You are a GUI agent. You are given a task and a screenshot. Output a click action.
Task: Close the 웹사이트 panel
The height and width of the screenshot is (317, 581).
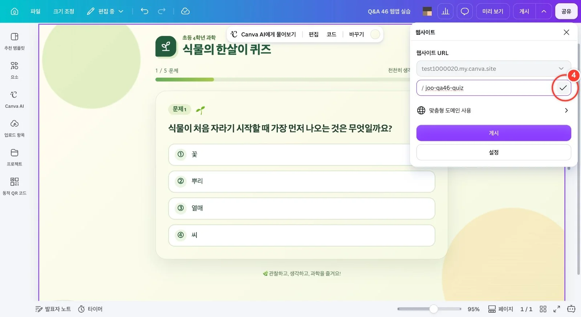(566, 32)
